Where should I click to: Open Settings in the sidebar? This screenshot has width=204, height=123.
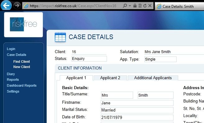(x=13, y=91)
